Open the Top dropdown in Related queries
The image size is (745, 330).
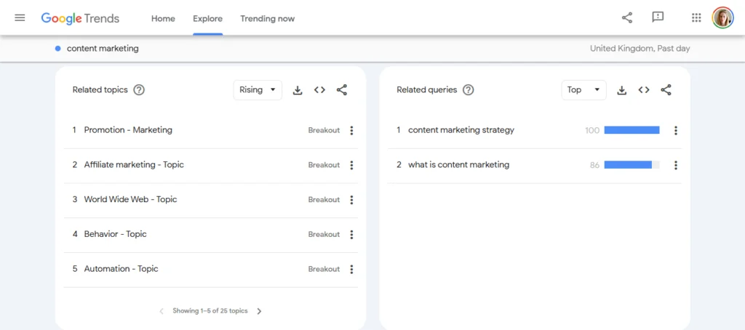(x=583, y=89)
